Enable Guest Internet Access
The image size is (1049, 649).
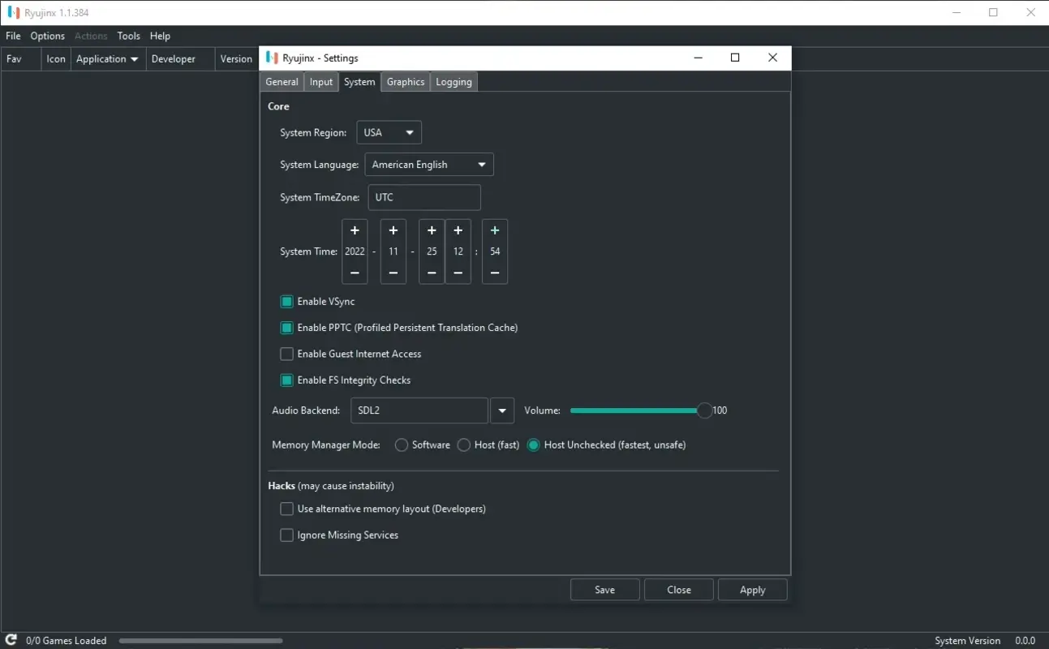[x=286, y=354]
